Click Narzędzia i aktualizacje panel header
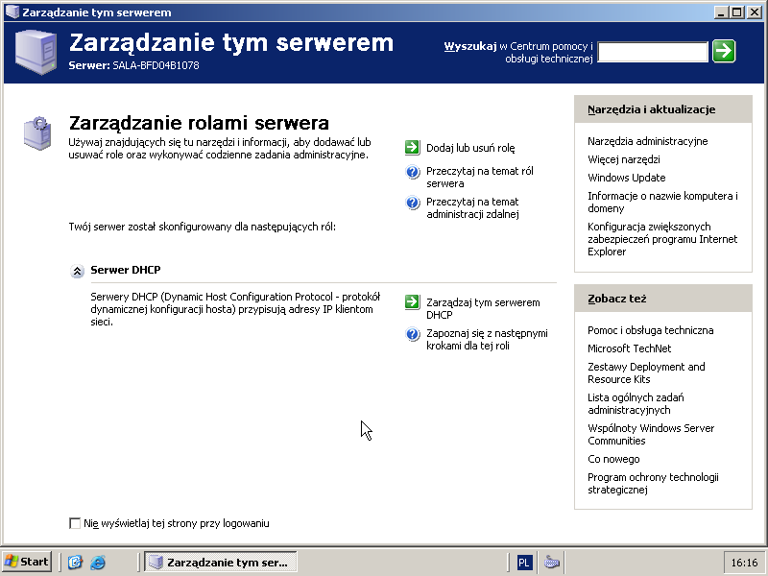The image size is (768, 576). pyautogui.click(x=662, y=109)
